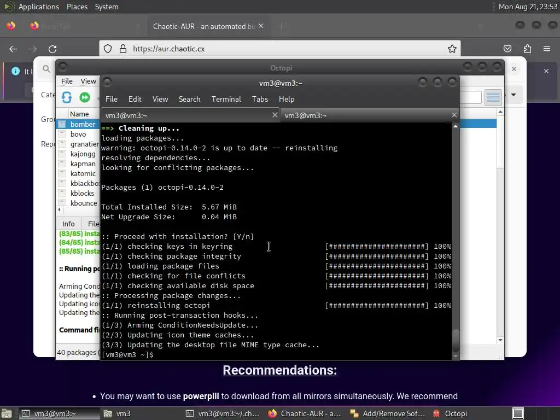The width and height of the screenshot is (560, 420).
Task: Click Octopi package list scroll-up arrow
Action: point(500,112)
